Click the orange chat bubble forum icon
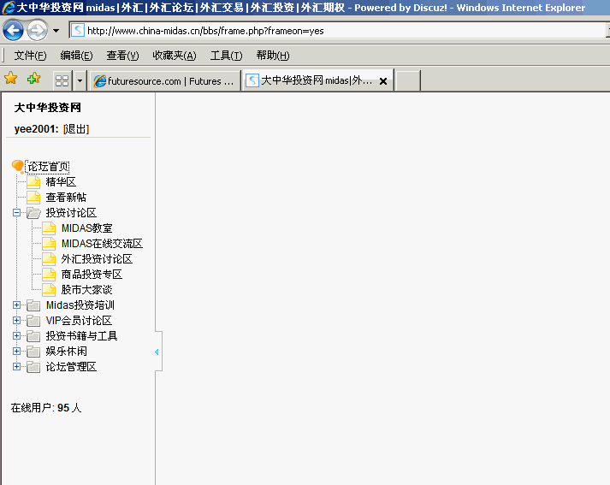The image size is (610, 485). pyautogui.click(x=18, y=167)
